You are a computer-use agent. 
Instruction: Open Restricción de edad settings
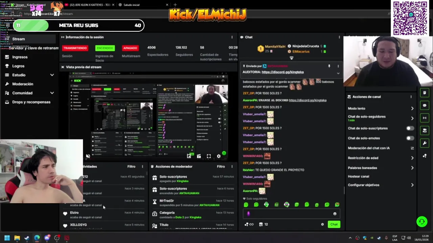381,158
